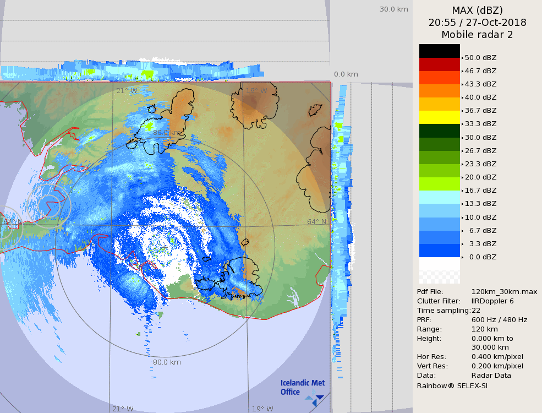This screenshot has height=413, width=542.
Task: Select the red 46.7 dBZ color swatch
Action: coord(439,64)
